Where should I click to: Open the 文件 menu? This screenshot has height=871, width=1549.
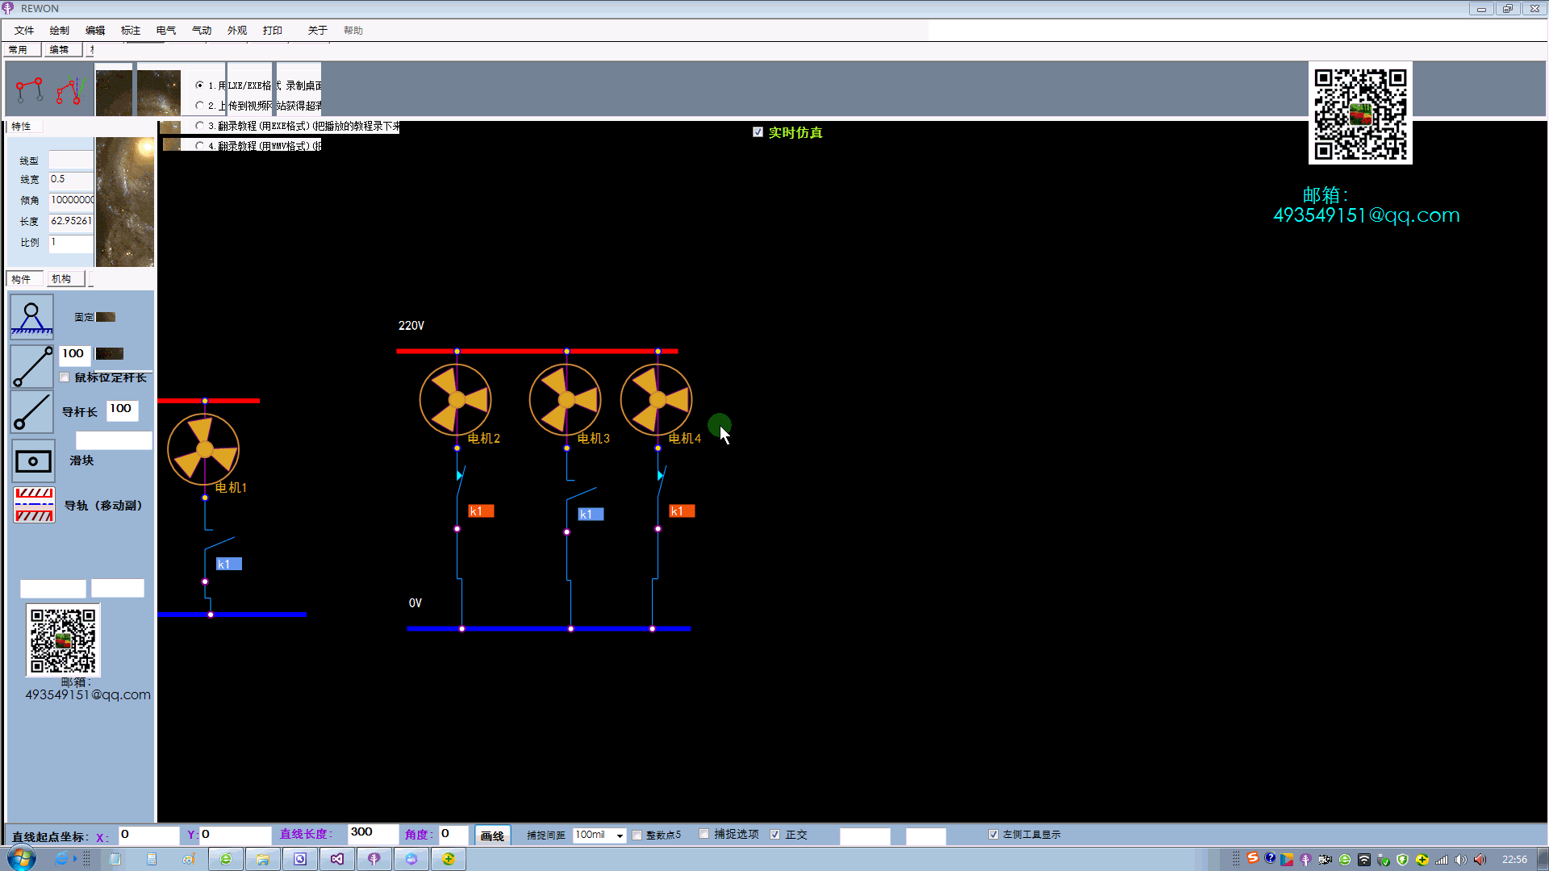[x=24, y=31]
